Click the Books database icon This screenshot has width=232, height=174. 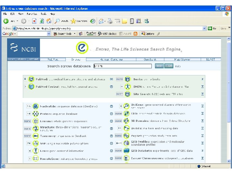[x=127, y=79]
